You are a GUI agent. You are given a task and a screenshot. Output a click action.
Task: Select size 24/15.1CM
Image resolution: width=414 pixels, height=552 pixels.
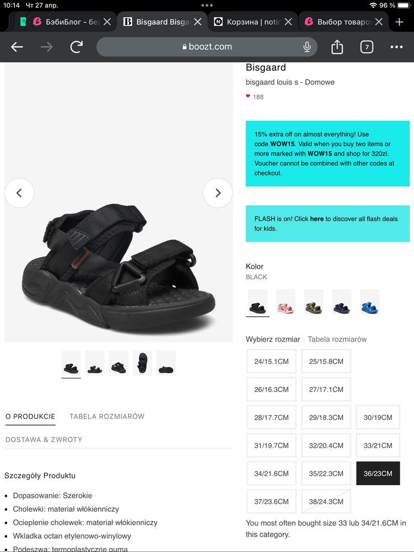click(x=271, y=361)
